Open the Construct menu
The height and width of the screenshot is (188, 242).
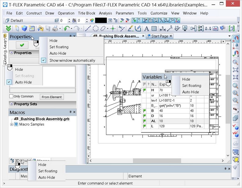click(34, 13)
